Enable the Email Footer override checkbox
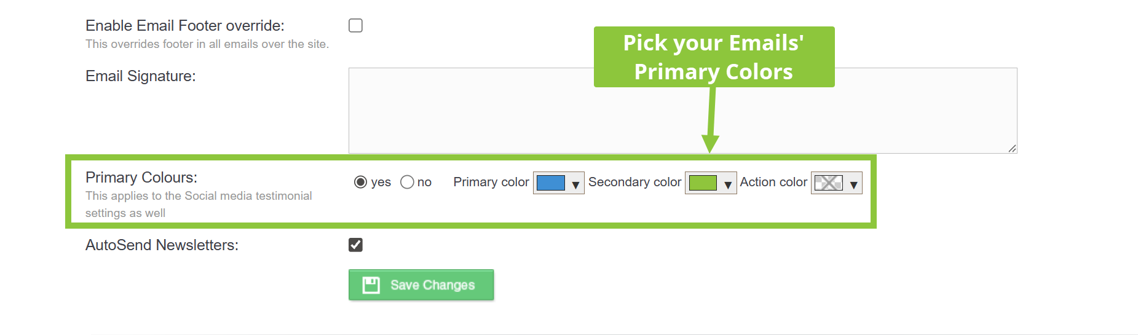Viewport: 1138px width, 335px height. point(355,26)
